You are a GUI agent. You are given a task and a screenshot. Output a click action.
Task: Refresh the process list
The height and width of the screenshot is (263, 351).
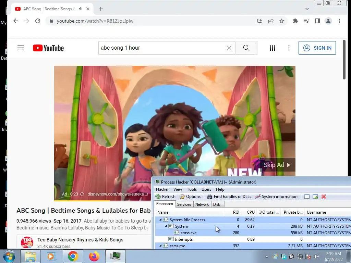click(166, 197)
